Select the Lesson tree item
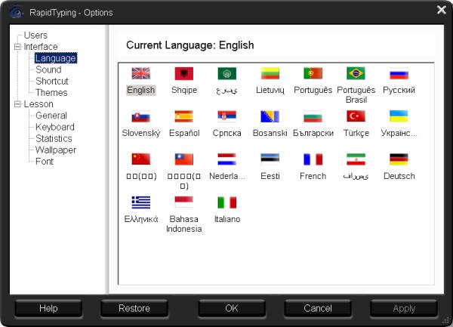This screenshot has width=453, height=327. pos(39,104)
